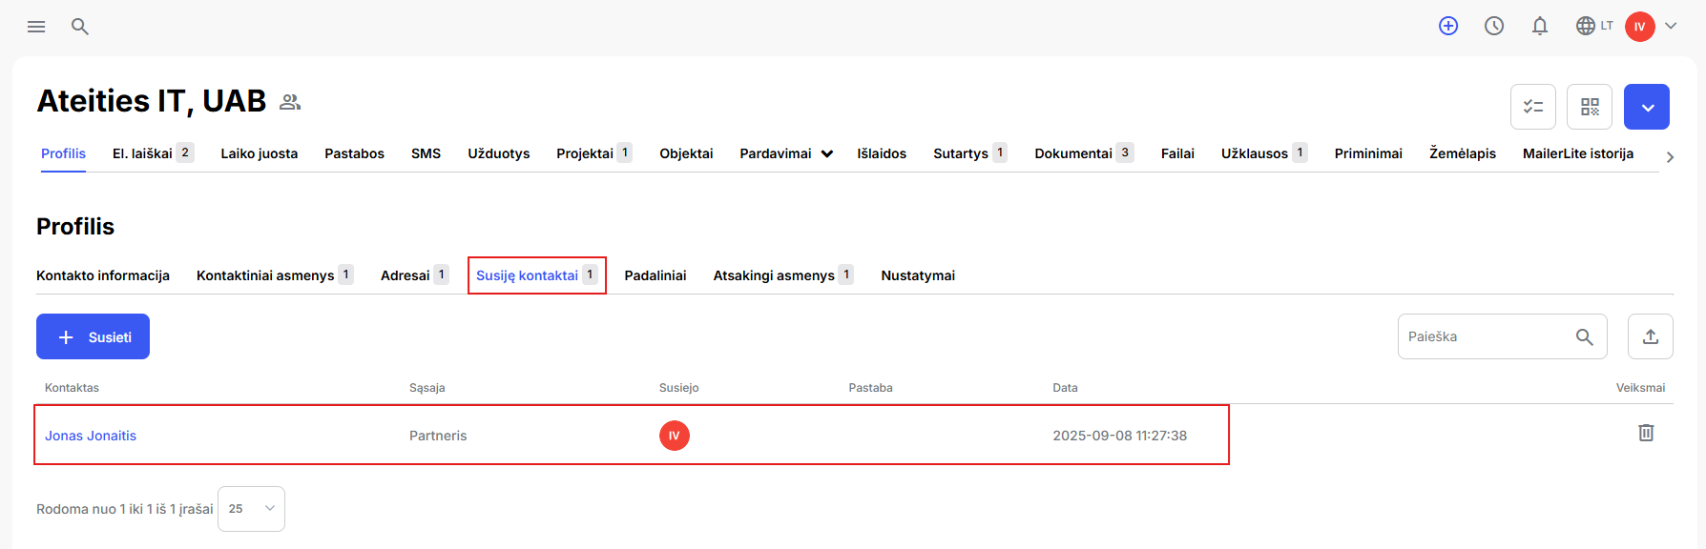
Task: Select Kontakto informacija sub-tab
Action: coord(103,275)
